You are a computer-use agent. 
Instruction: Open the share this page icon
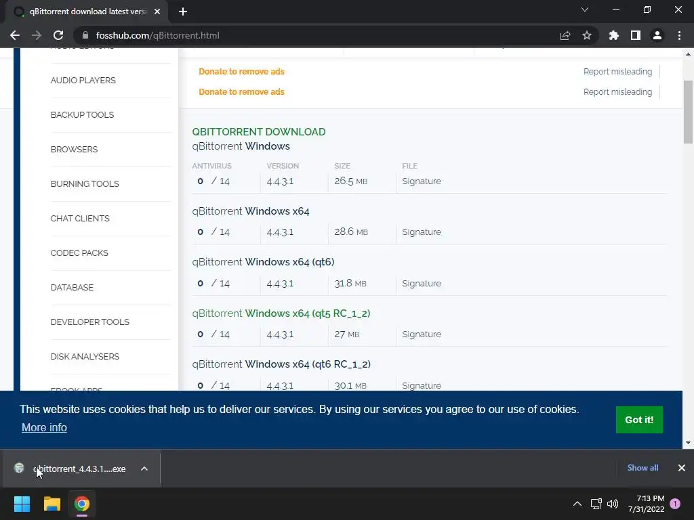click(x=565, y=35)
